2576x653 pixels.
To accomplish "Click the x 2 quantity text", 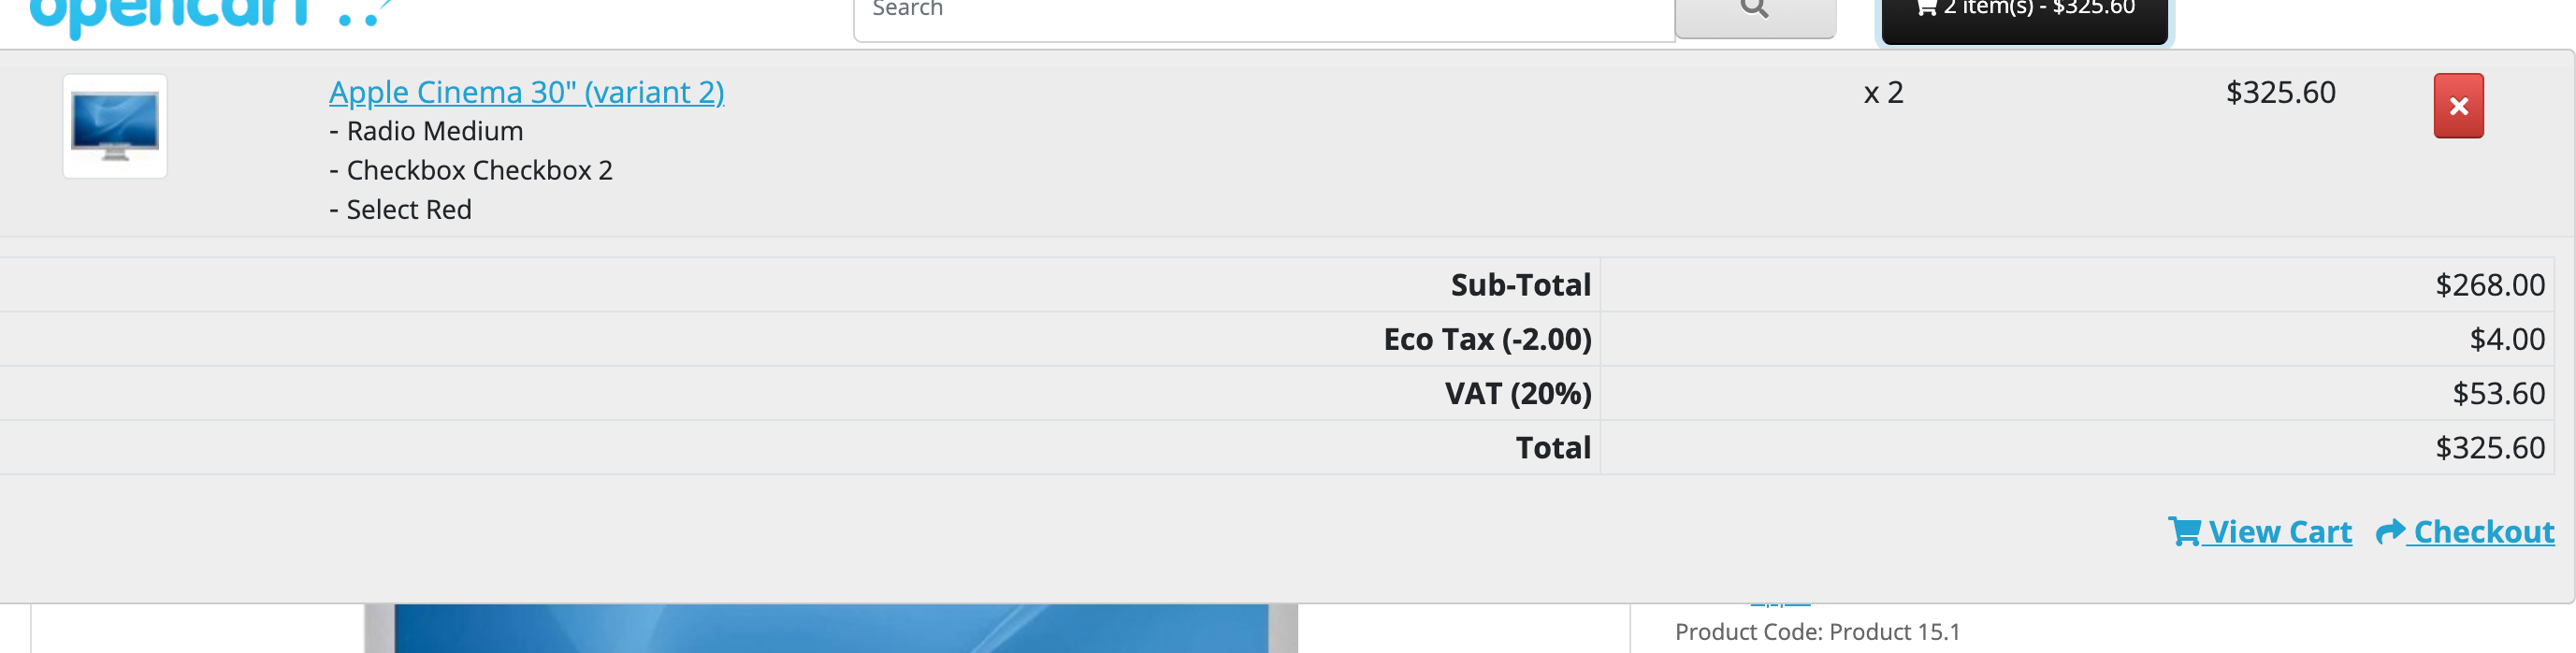I will coord(1883,93).
